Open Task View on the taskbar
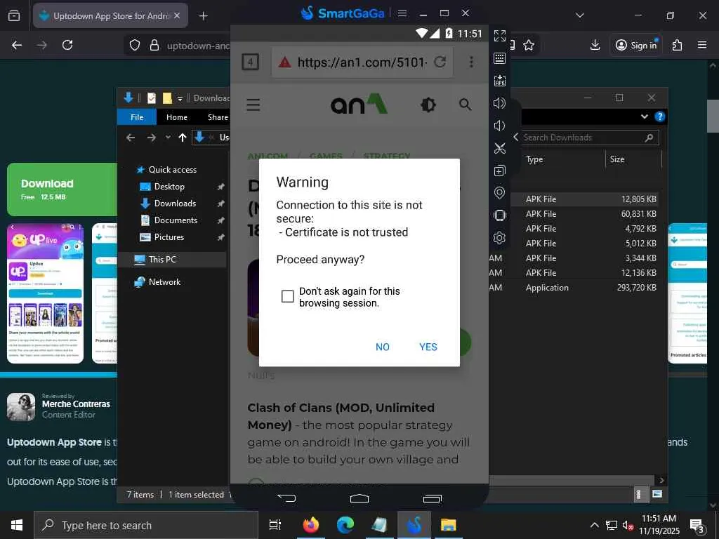This screenshot has width=719, height=539. coord(275,525)
